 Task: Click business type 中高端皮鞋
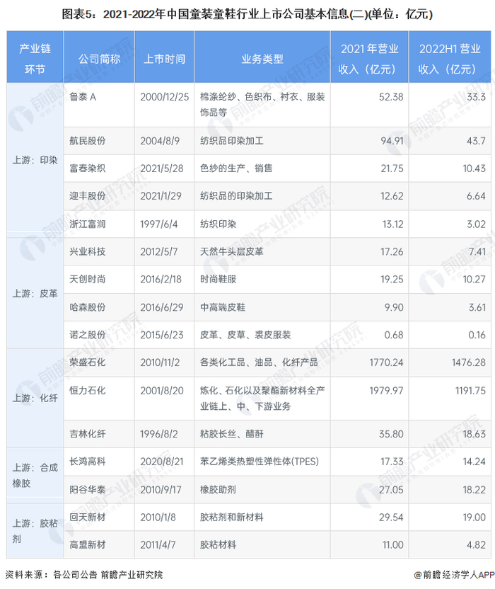pyautogui.click(x=223, y=307)
